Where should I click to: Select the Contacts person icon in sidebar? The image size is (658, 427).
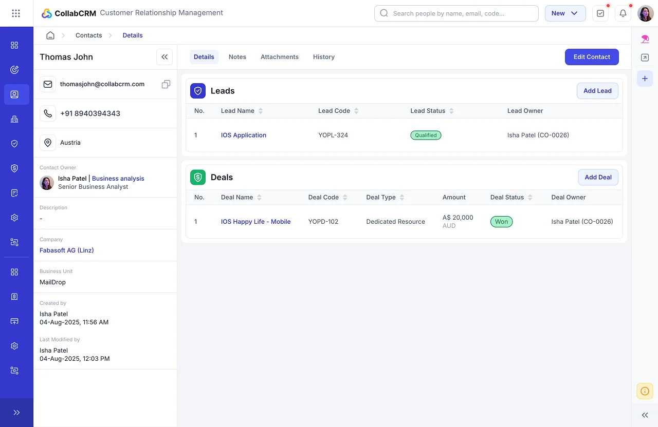pos(14,94)
